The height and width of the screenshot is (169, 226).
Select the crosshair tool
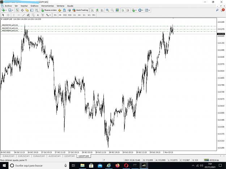(8, 15)
